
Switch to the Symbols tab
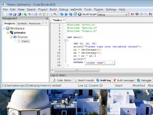22,23
